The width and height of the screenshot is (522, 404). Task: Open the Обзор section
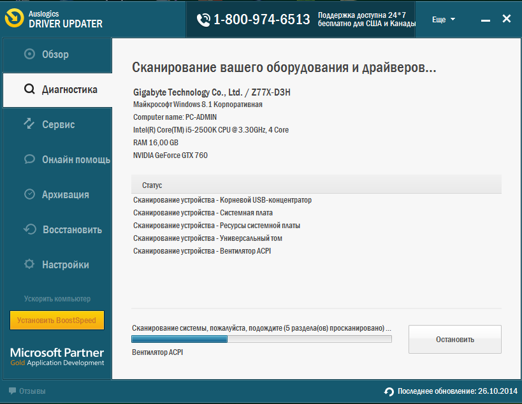57,55
